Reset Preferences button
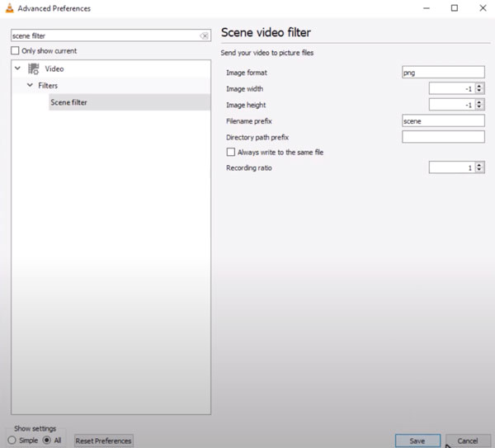 pyautogui.click(x=104, y=441)
